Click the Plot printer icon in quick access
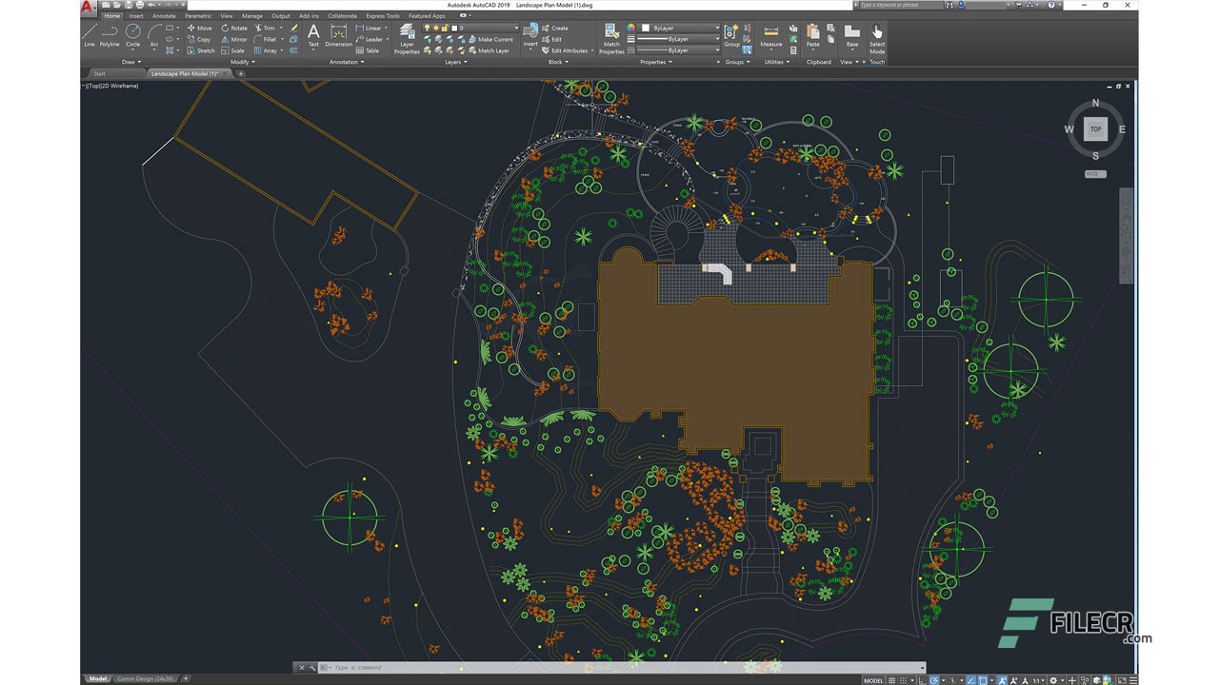 [x=140, y=5]
